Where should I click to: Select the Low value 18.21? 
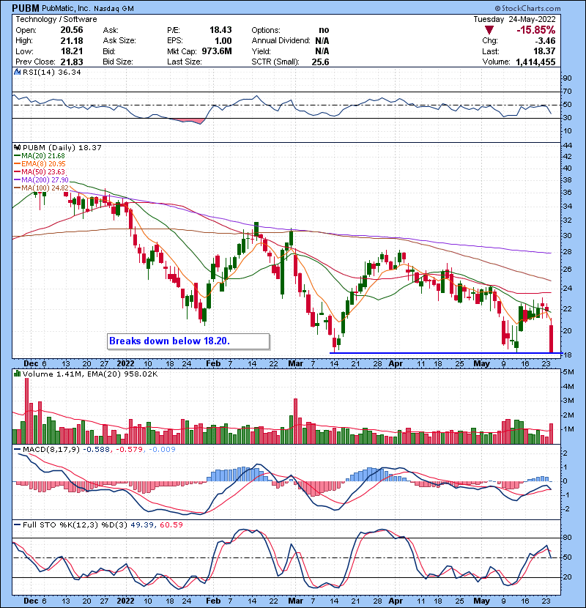click(72, 51)
